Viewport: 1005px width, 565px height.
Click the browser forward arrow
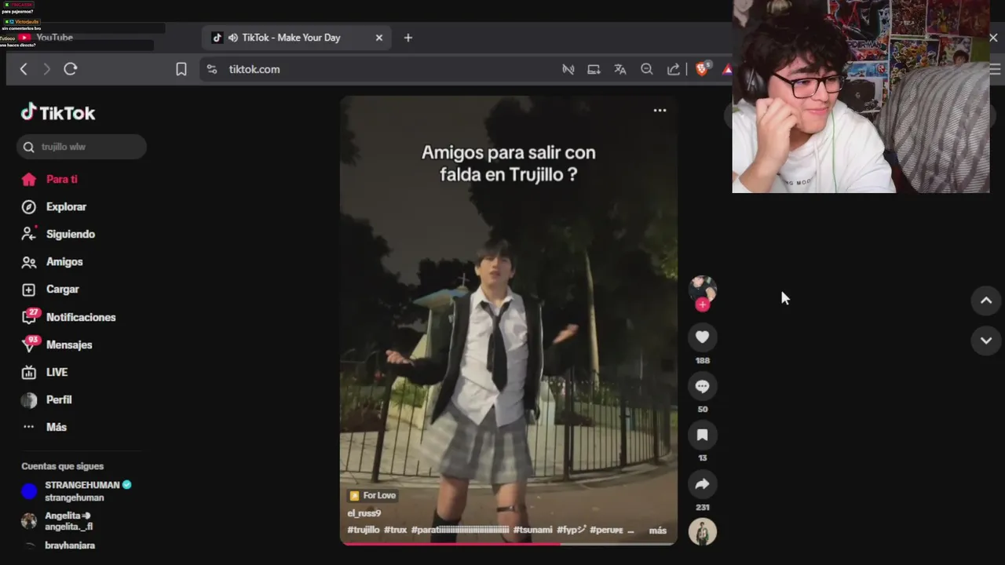click(46, 69)
